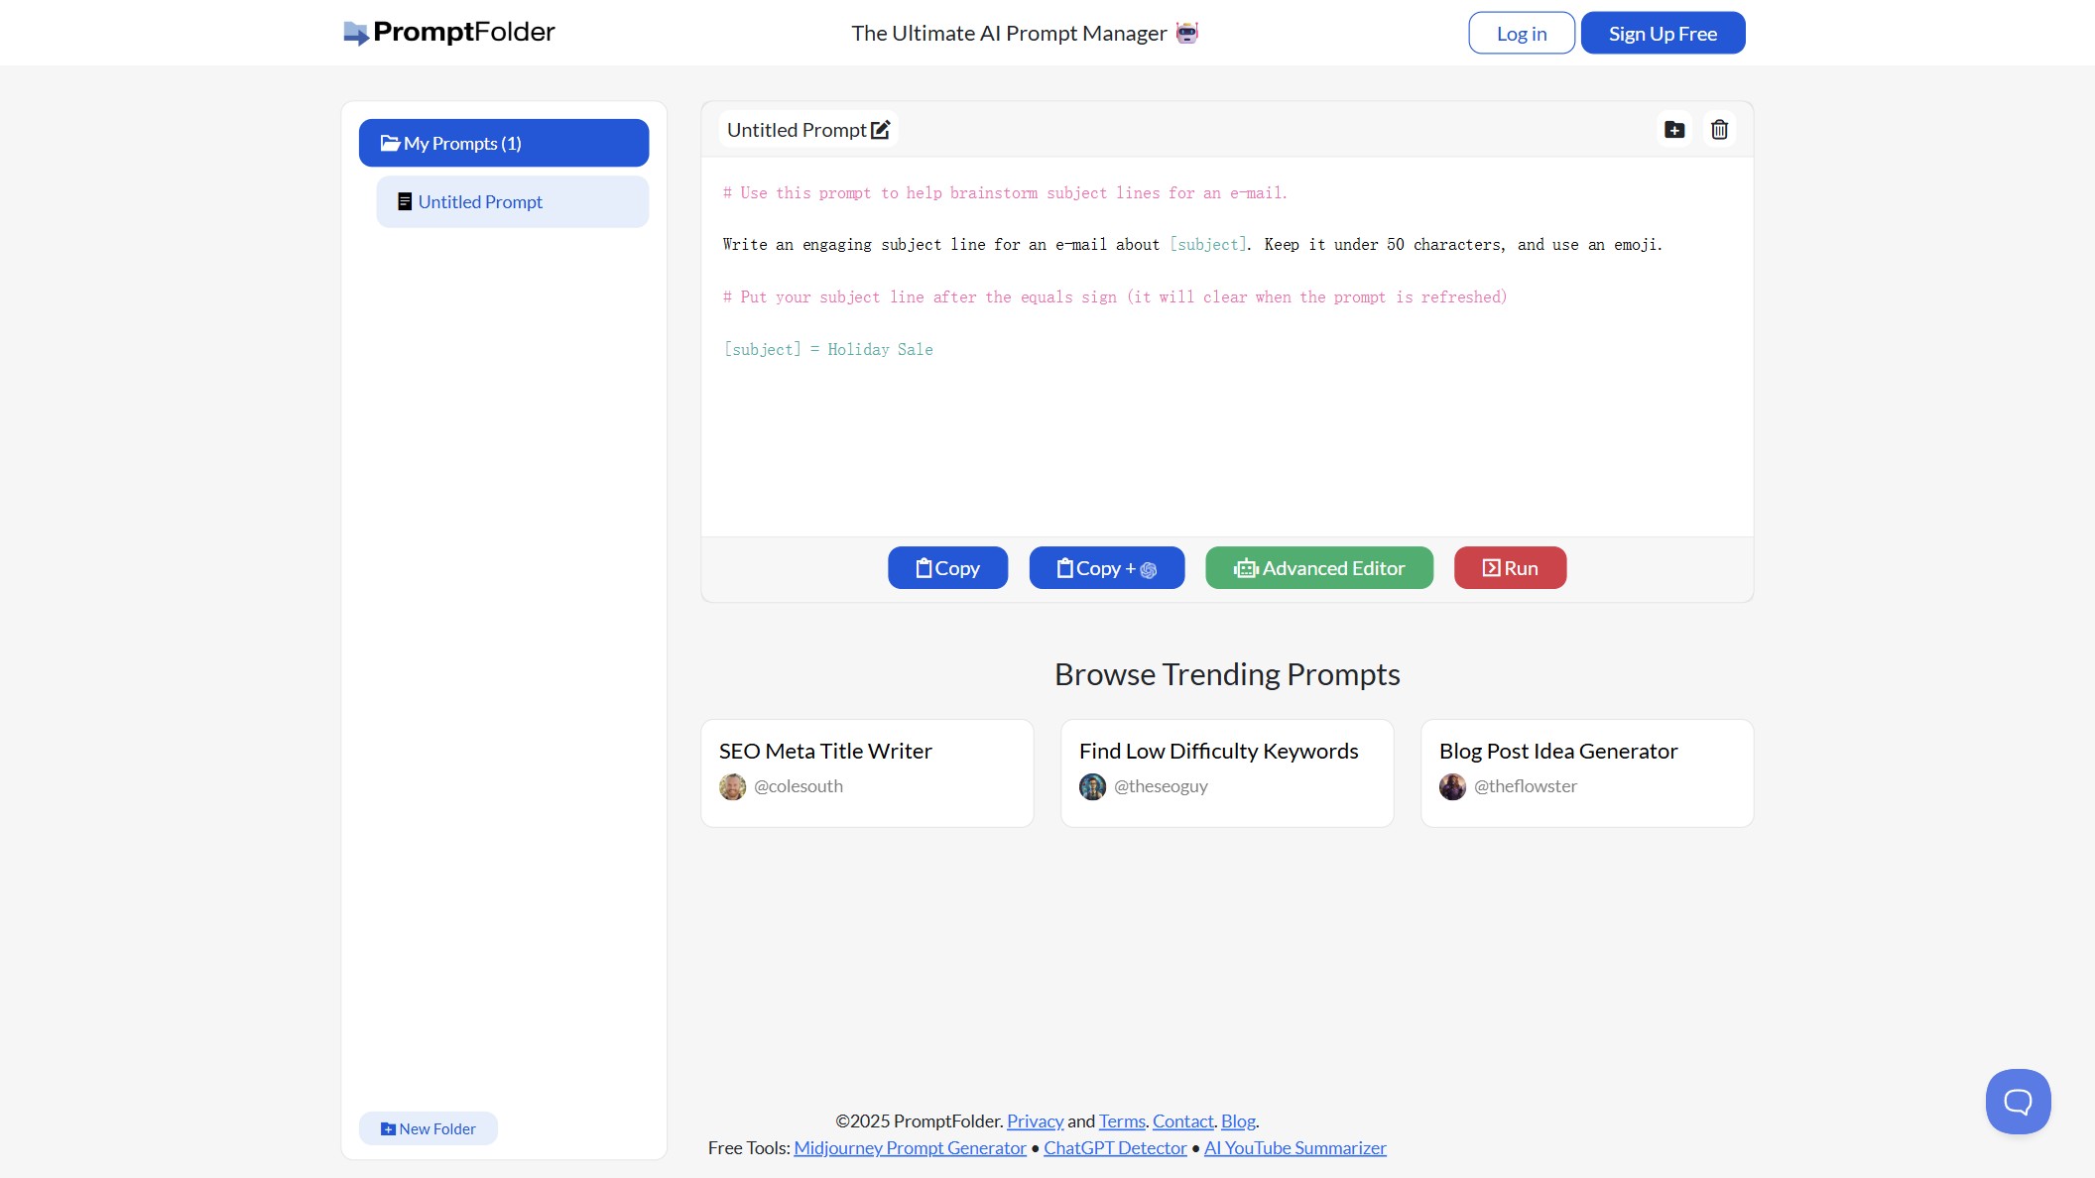This screenshot has height=1178, width=2095.
Task: Click the edit pencil icon beside Untitled Prompt
Action: [x=881, y=130]
